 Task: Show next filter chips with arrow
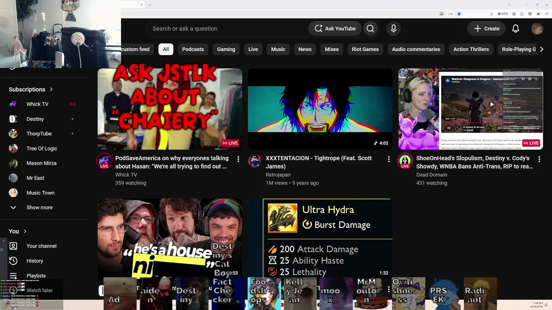tap(542, 49)
